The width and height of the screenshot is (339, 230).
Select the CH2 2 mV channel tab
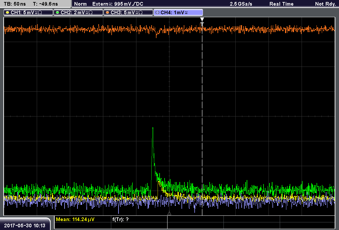point(78,13)
